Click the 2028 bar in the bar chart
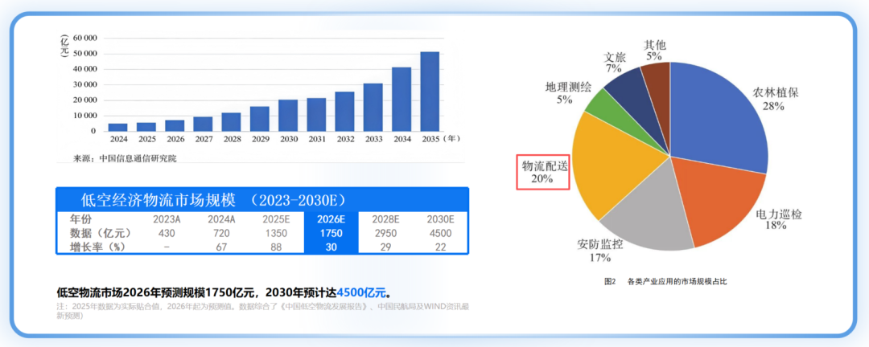The height and width of the screenshot is (347, 869). (x=231, y=122)
